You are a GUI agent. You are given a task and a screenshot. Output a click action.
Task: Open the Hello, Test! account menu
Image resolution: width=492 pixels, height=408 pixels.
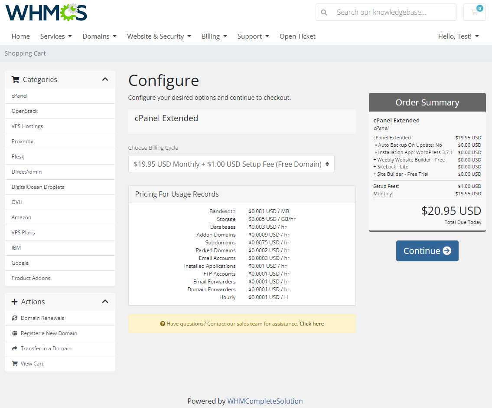pos(458,36)
